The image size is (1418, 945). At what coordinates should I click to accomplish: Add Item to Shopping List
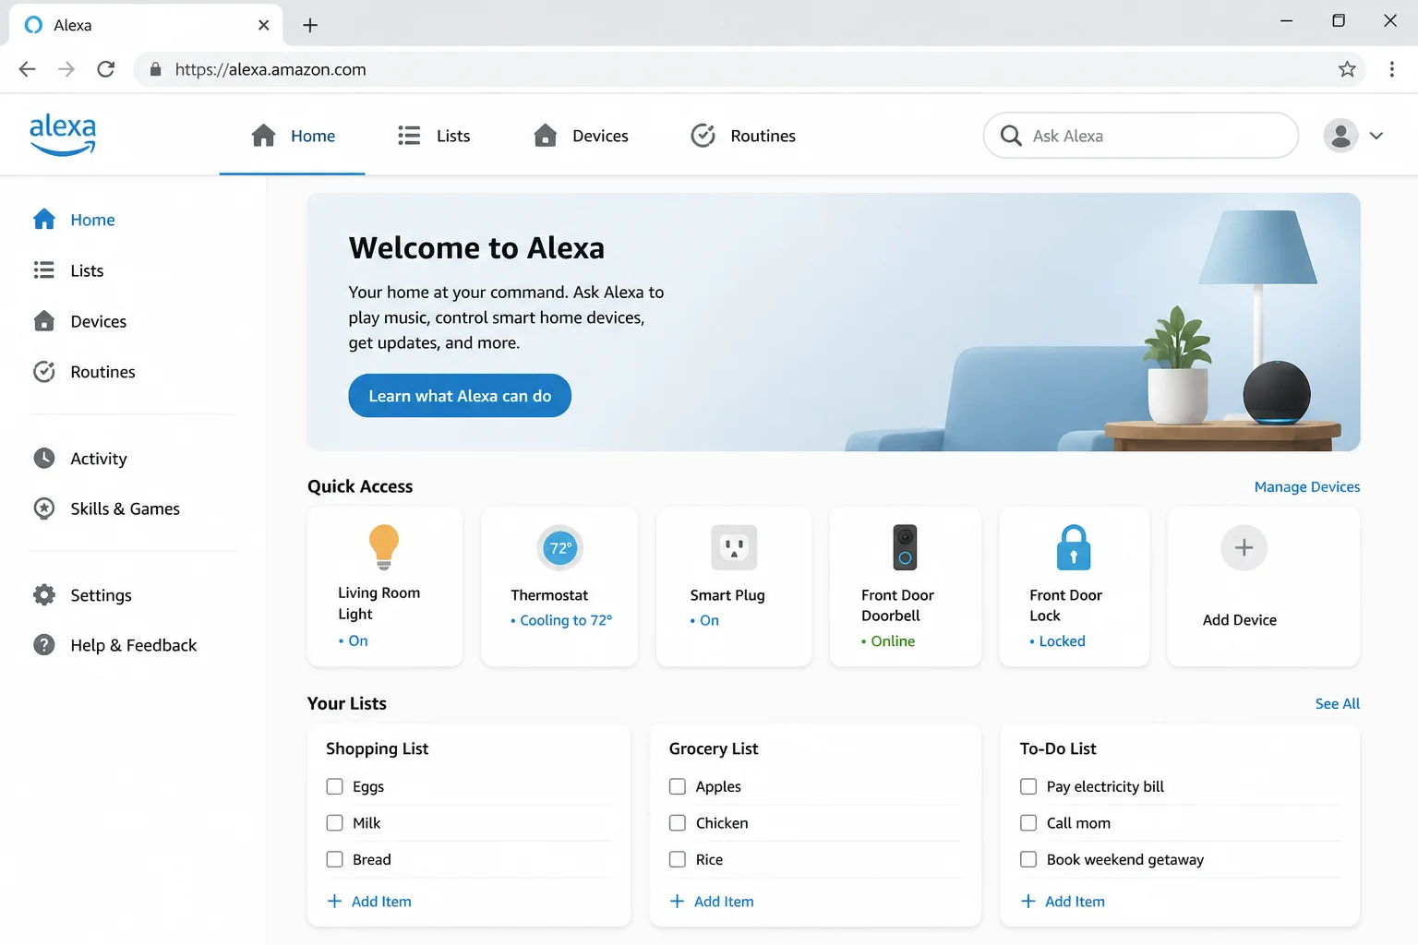(369, 902)
